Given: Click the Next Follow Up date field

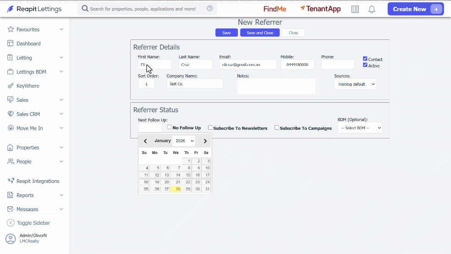Looking at the screenshot, I should (150, 128).
